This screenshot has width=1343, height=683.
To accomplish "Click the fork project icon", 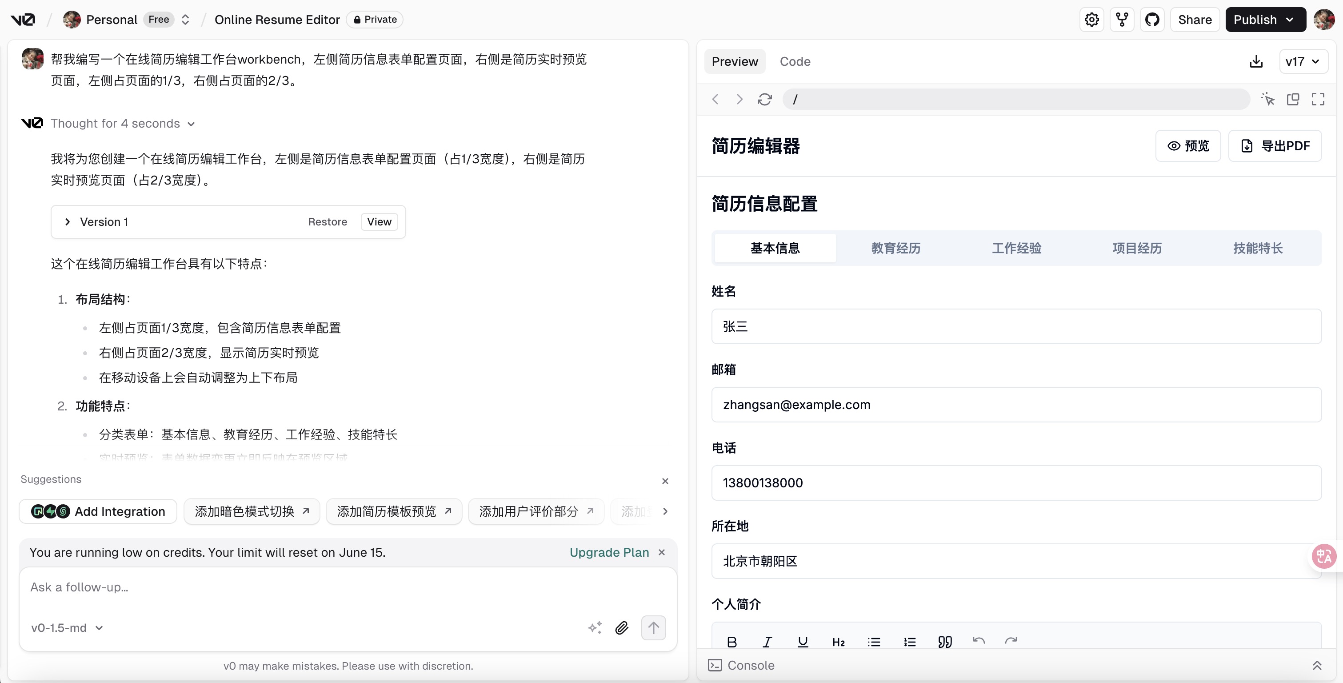I will 1121,20.
